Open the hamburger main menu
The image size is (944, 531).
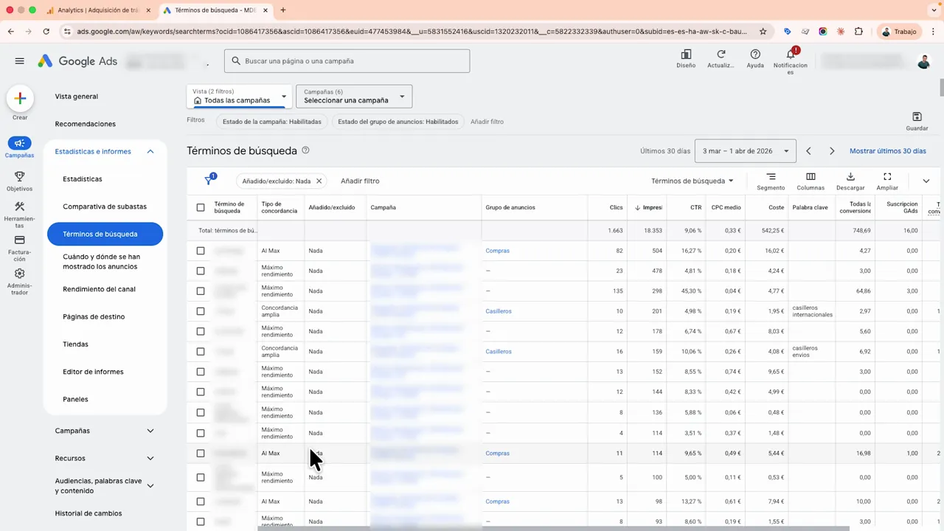(x=20, y=61)
